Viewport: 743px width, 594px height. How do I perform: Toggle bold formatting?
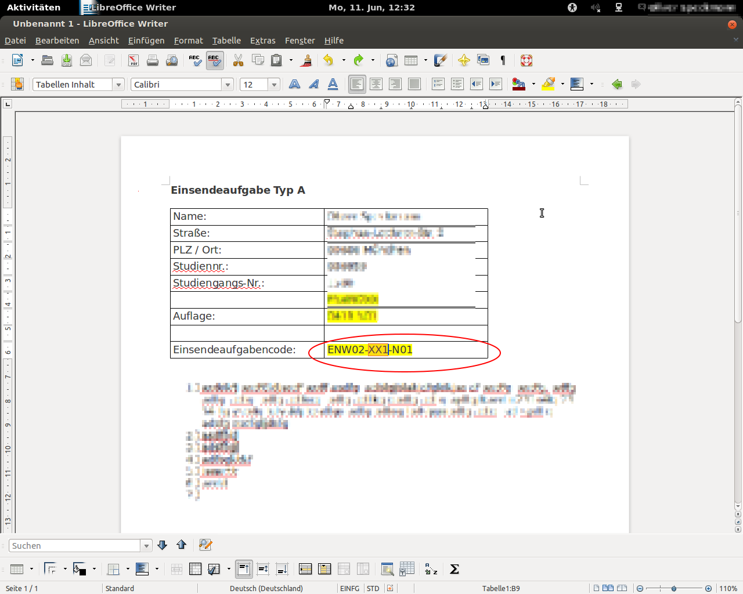[x=295, y=85]
